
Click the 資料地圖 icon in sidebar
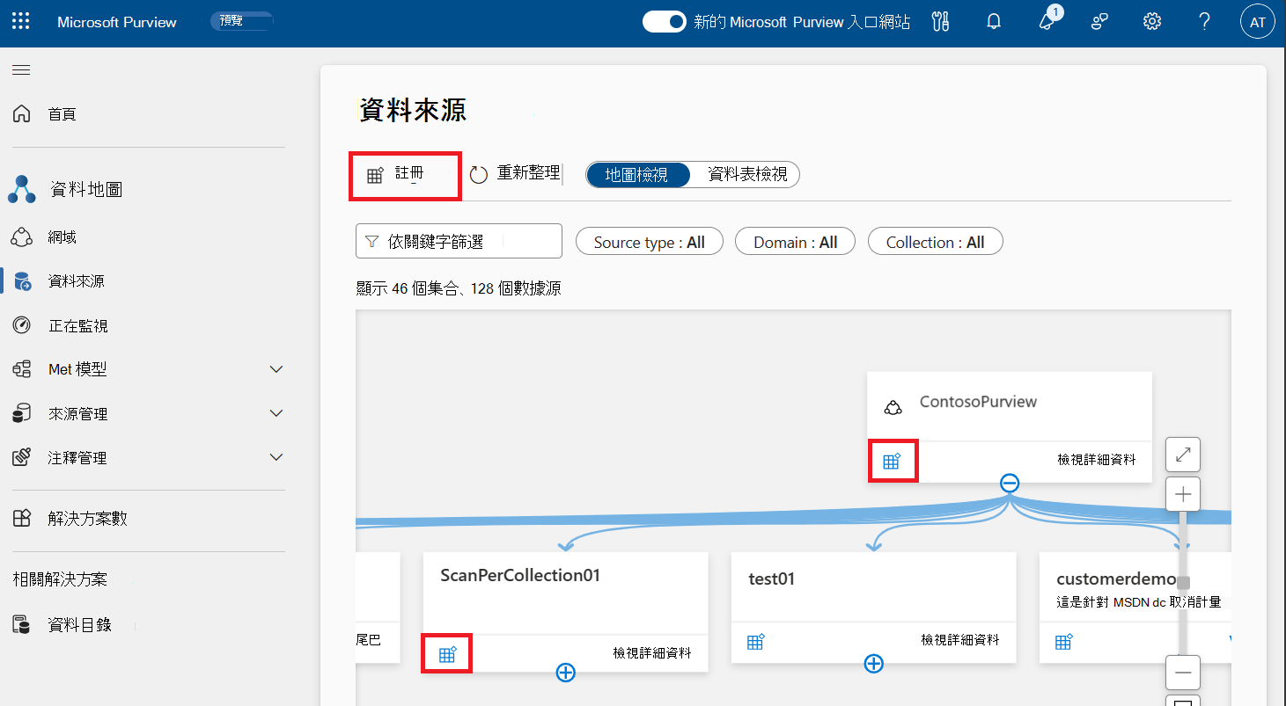22,189
